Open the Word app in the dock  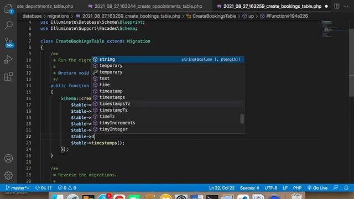pos(196,197)
